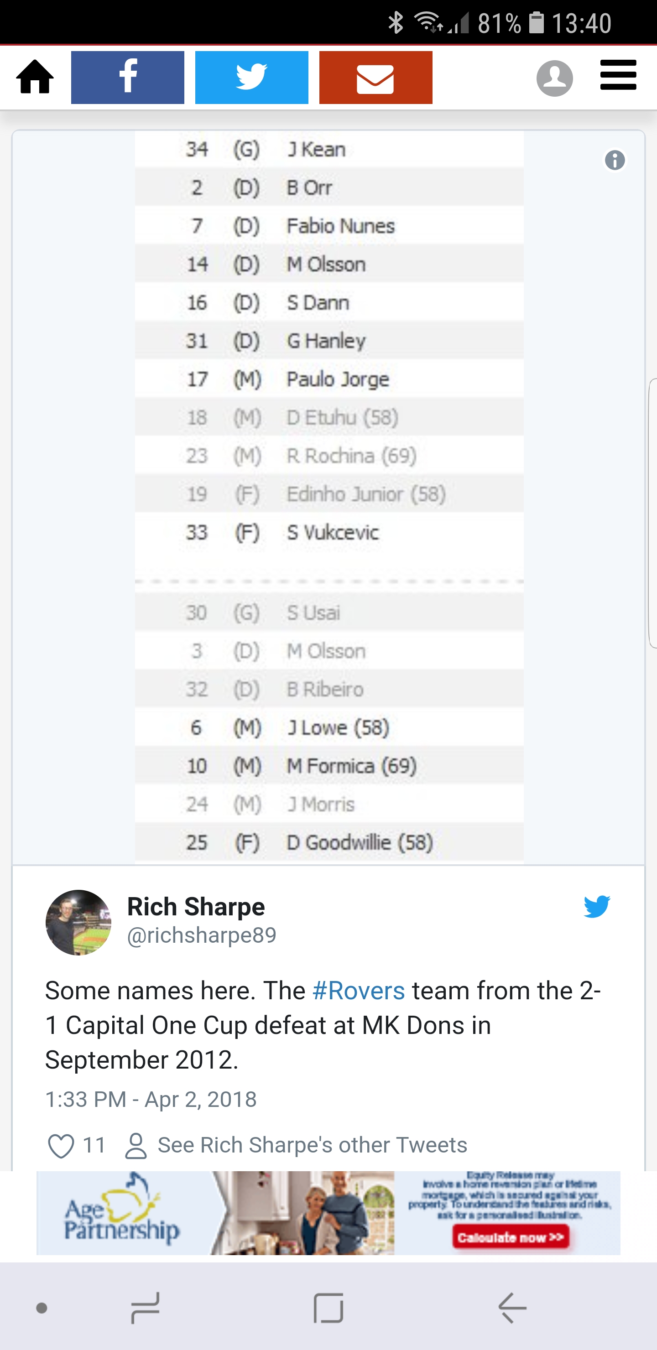Open Rich Sharpe's profile picture
This screenshot has height=1350, width=657.
(x=78, y=922)
